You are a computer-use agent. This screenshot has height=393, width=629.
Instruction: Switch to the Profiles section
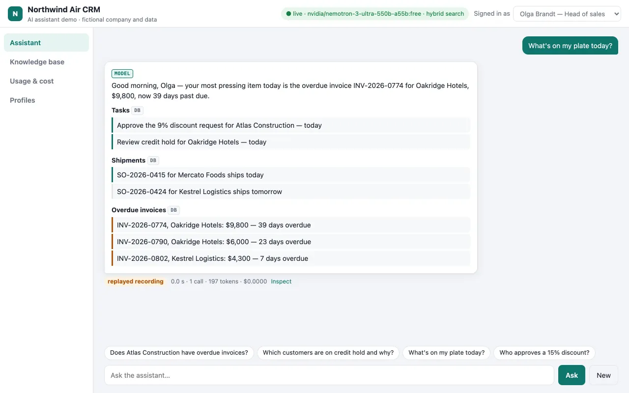(46, 100)
